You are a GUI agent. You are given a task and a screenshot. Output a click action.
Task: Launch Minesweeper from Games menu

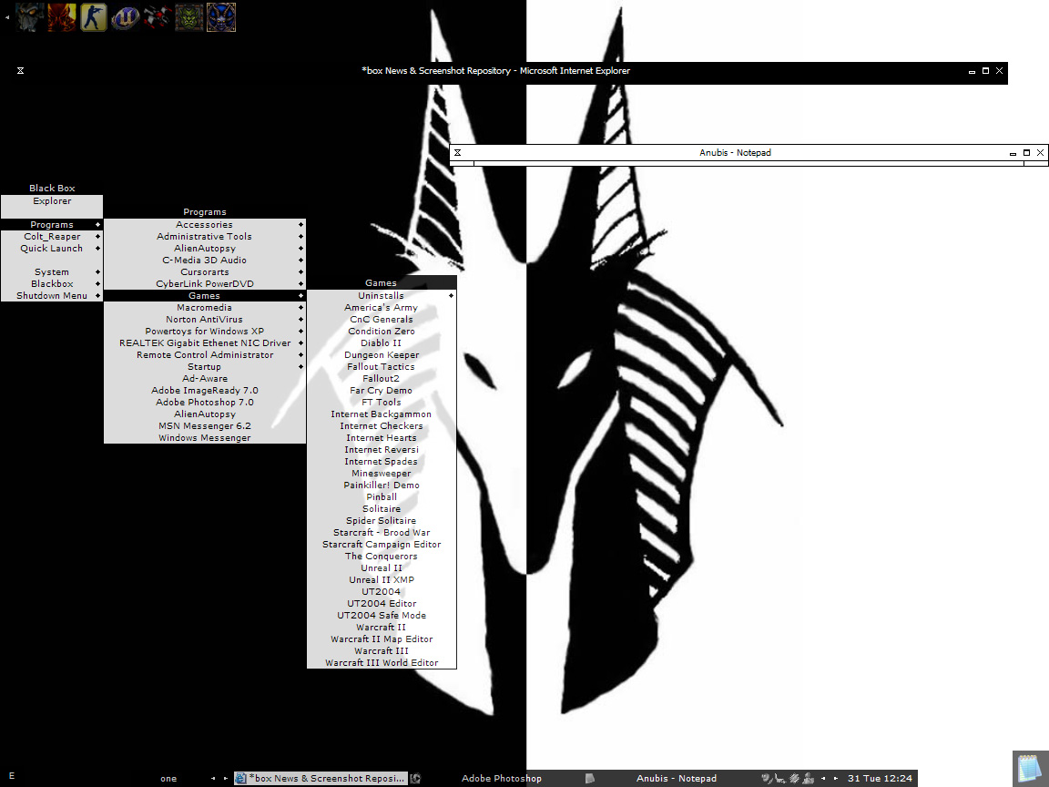pyautogui.click(x=382, y=474)
